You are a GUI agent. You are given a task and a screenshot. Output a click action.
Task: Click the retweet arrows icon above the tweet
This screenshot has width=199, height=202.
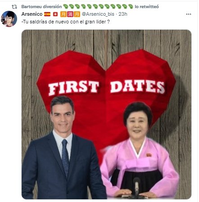click(14, 7)
